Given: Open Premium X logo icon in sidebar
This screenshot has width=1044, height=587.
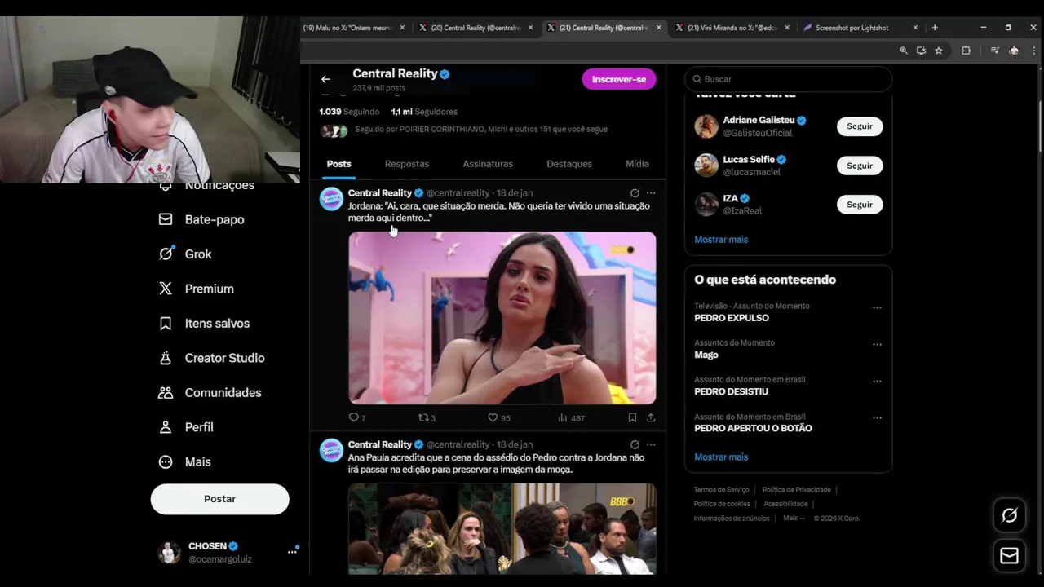Looking at the screenshot, I should click(166, 289).
